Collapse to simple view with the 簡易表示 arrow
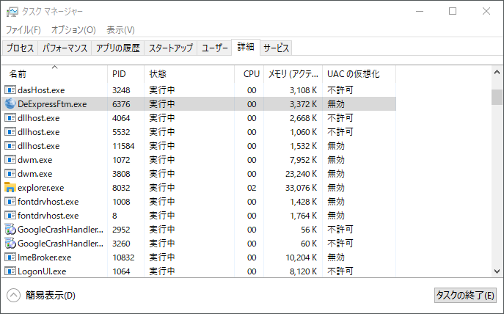The height and width of the screenshot is (314, 504). point(14,296)
